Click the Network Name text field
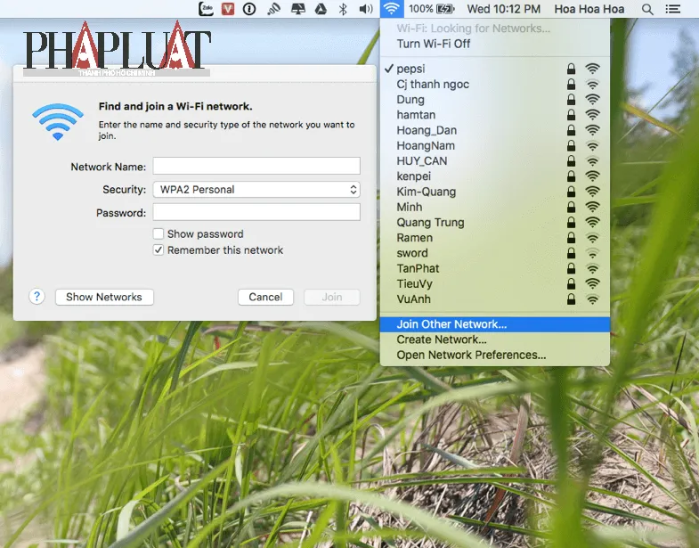The width and height of the screenshot is (699, 548). pyautogui.click(x=256, y=167)
